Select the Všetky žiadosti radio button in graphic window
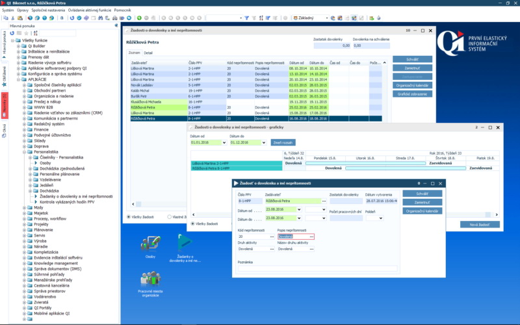The height and width of the screenshot is (325, 520). click(x=192, y=224)
